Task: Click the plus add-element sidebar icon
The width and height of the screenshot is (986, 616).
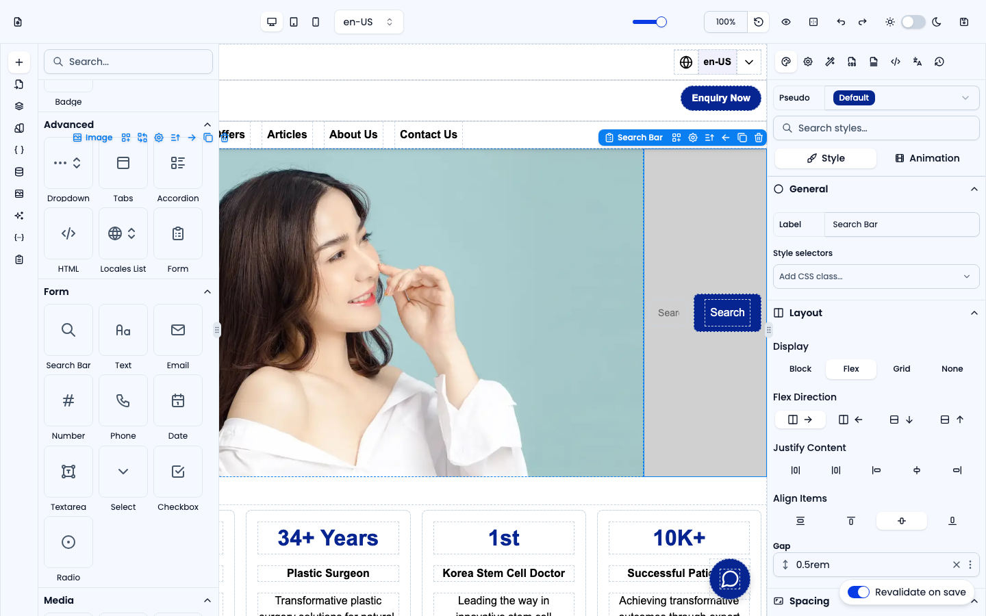Action: coord(19,62)
